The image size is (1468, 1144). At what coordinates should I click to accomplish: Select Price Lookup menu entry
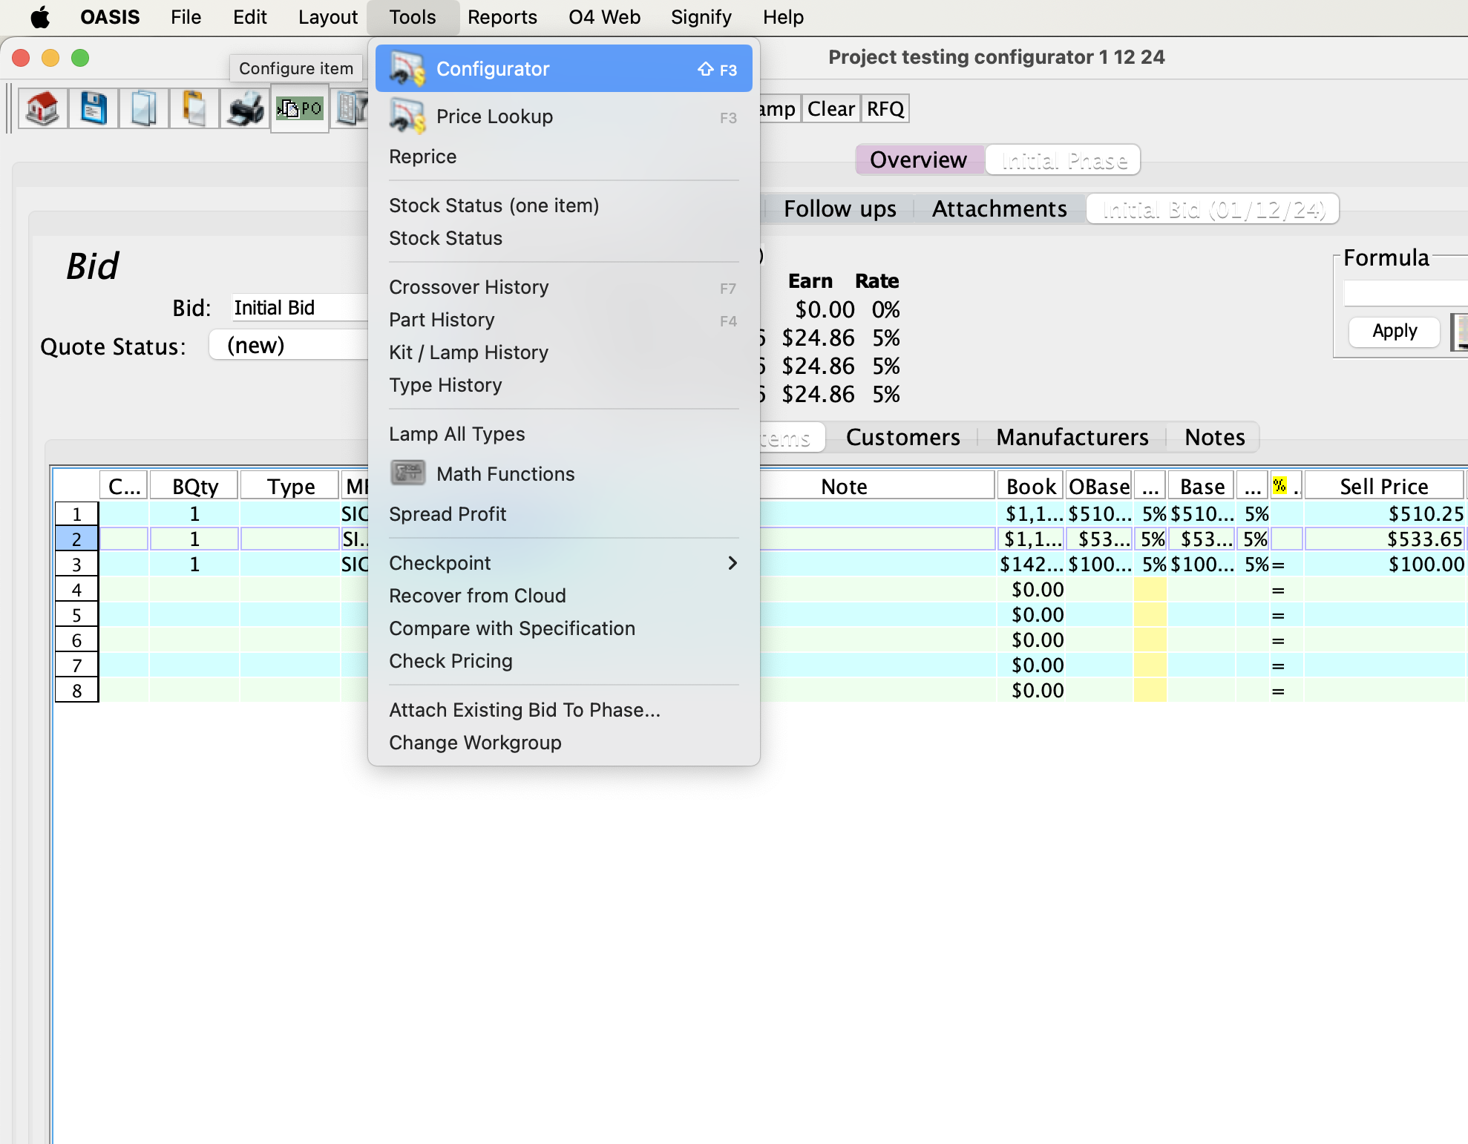click(x=494, y=116)
